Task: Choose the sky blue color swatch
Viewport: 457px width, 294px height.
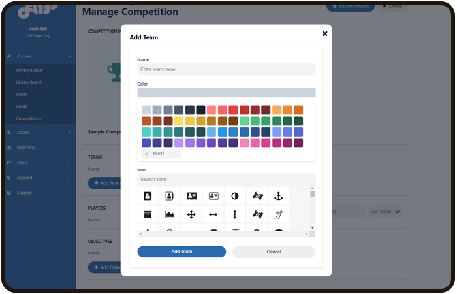Action: coord(212,132)
